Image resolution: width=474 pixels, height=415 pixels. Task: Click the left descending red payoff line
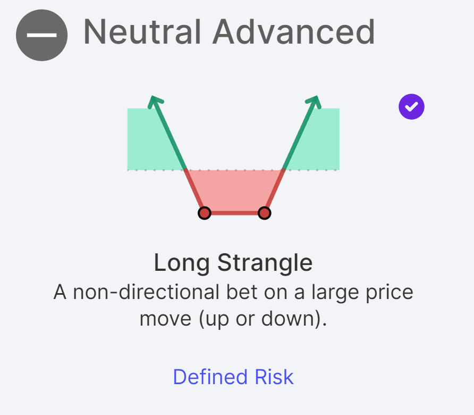(194, 190)
